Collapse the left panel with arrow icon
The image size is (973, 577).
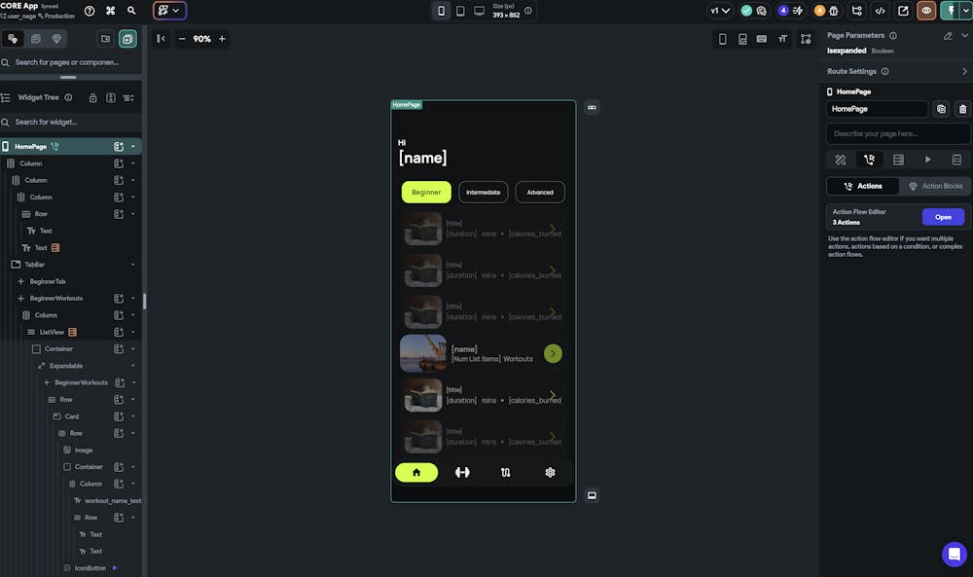click(x=161, y=39)
